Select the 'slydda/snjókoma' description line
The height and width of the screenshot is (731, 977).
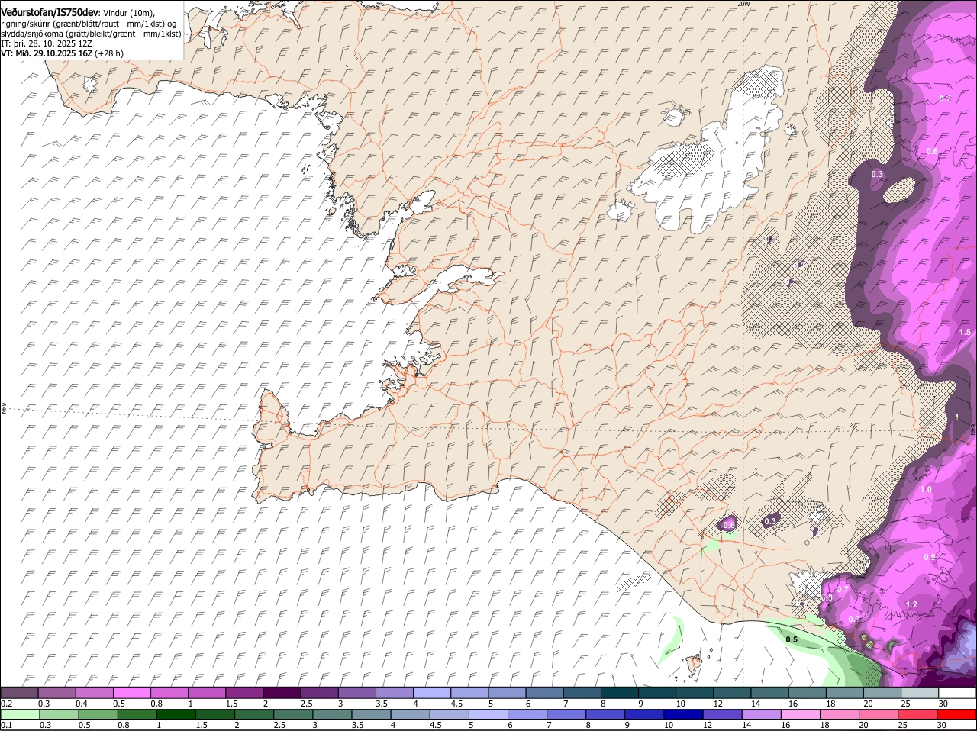pyautogui.click(x=91, y=34)
